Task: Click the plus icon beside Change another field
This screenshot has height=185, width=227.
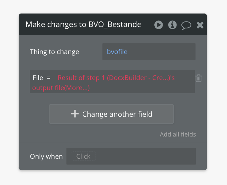Action: click(75, 114)
